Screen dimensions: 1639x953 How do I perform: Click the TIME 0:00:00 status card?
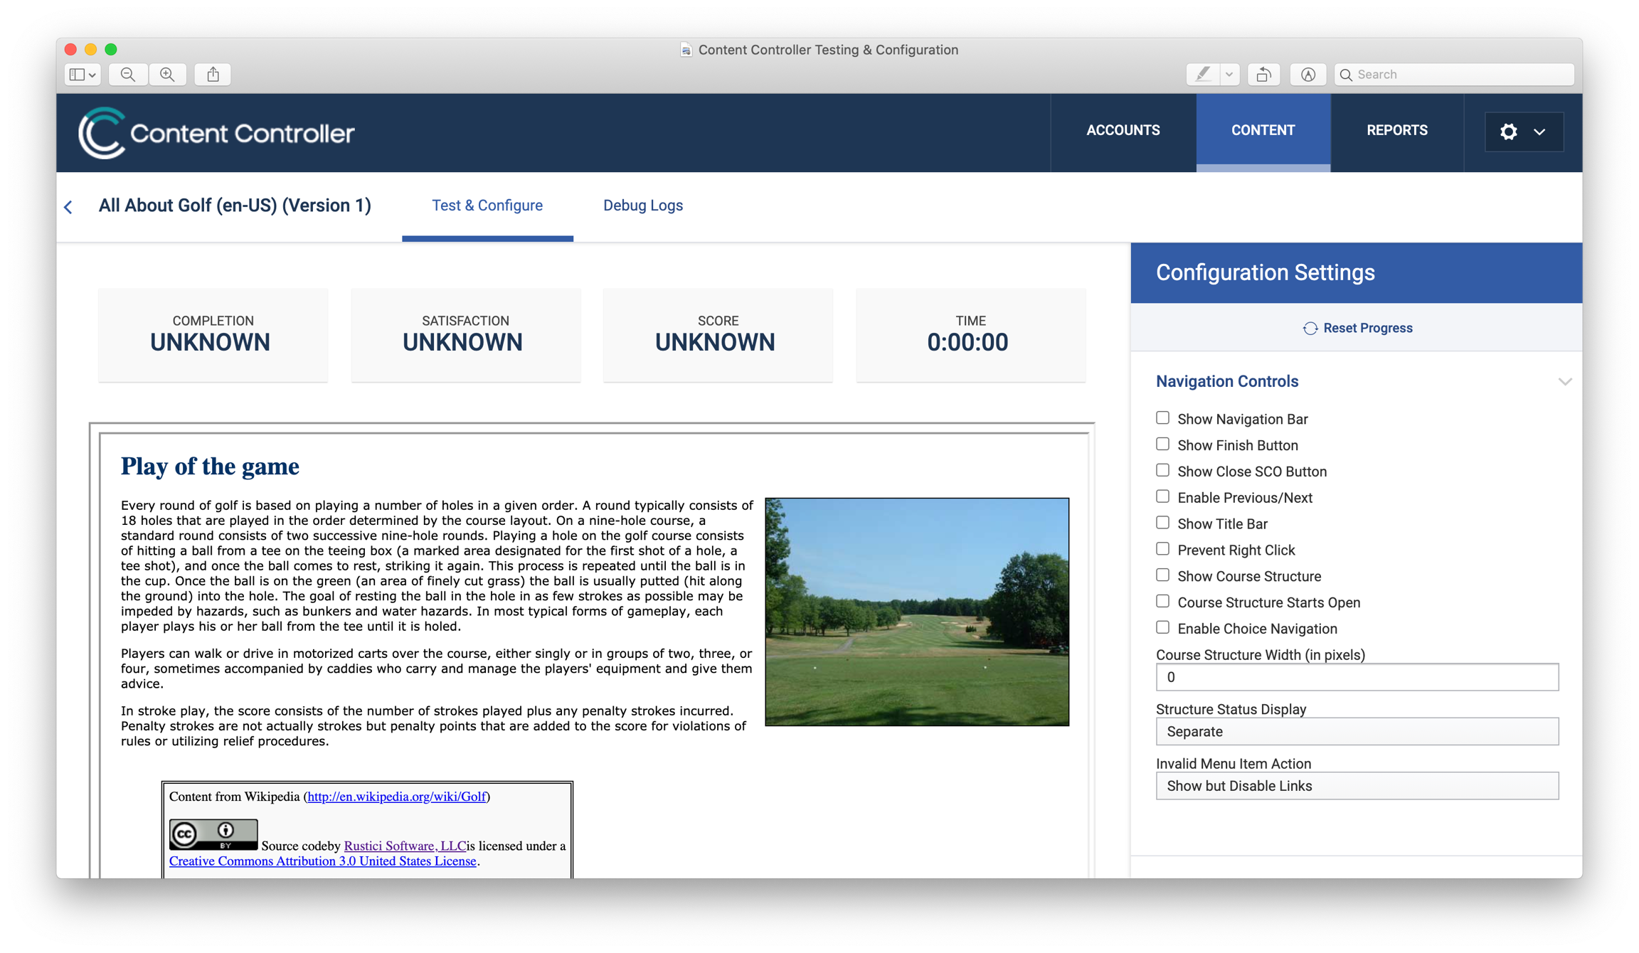(x=970, y=334)
